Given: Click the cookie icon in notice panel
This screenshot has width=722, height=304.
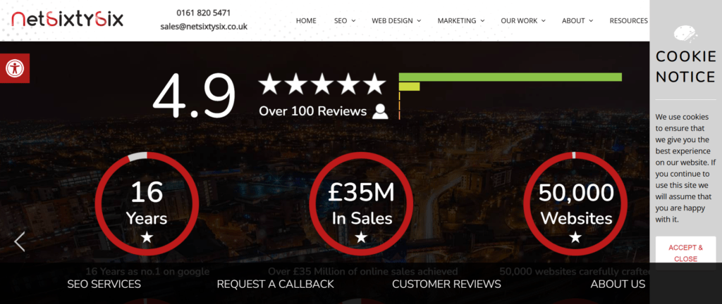Looking at the screenshot, I should point(685,34).
